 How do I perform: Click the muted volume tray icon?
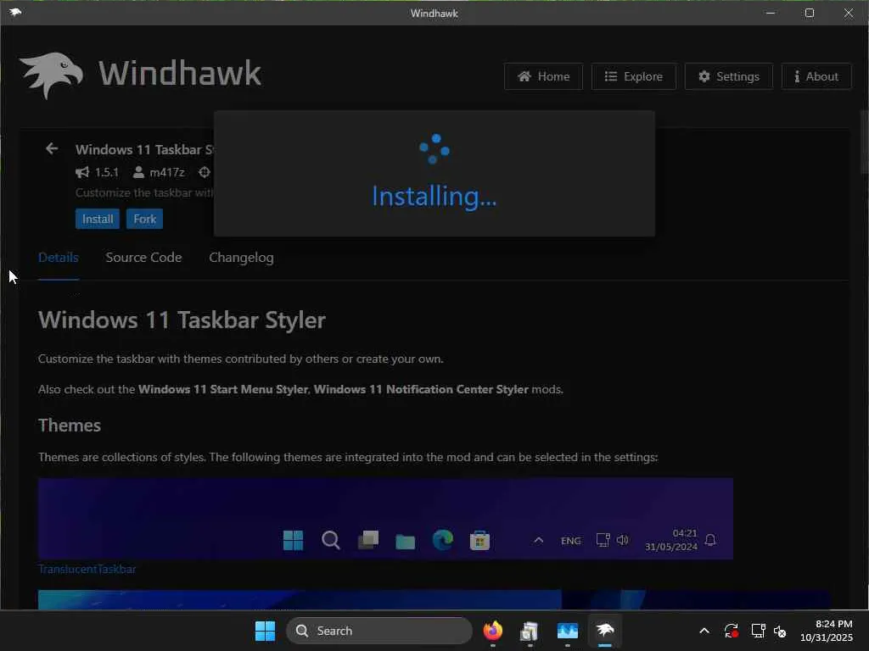tap(781, 631)
